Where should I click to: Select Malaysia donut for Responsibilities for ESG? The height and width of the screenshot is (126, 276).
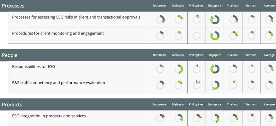pyautogui.click(x=179, y=69)
